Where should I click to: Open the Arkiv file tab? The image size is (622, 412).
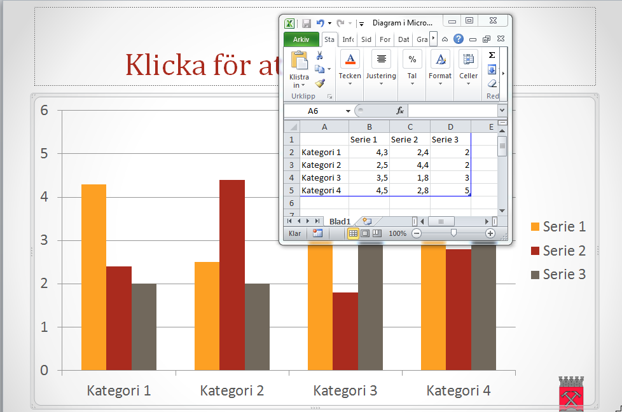pos(301,39)
